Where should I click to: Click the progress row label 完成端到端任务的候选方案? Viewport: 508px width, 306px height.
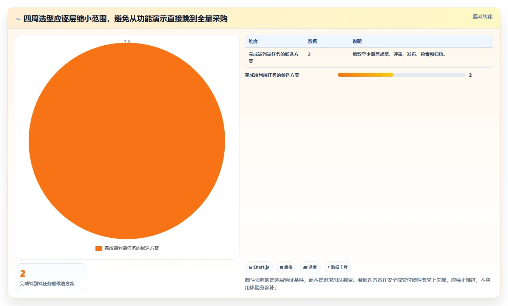272,75
